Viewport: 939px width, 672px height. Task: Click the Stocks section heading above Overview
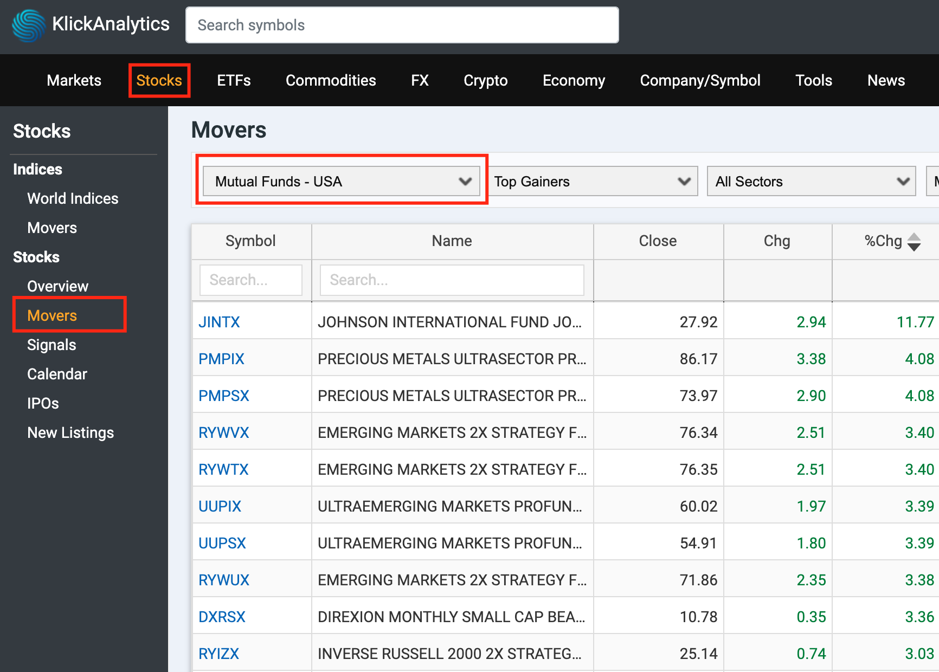(x=36, y=257)
